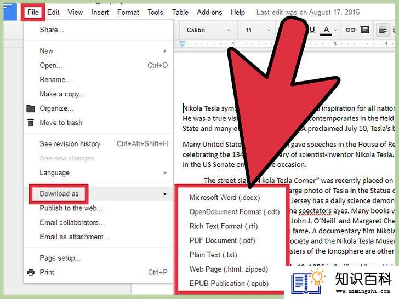Image resolution: width=399 pixels, height=299 pixels.
Task: Click the Last edit was on August 17 link
Action: click(308, 12)
